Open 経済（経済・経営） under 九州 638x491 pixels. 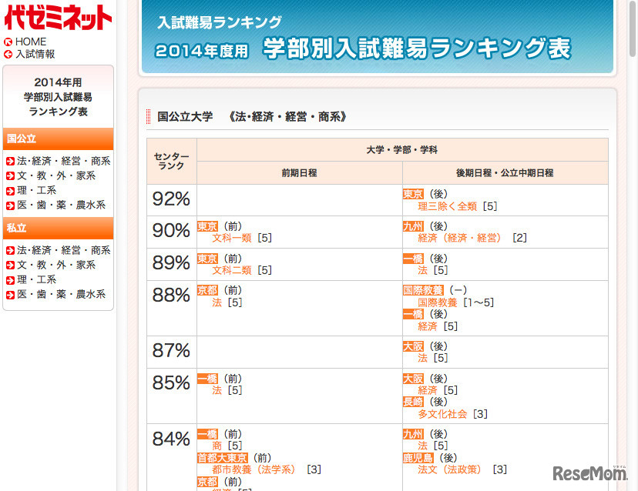coord(457,239)
